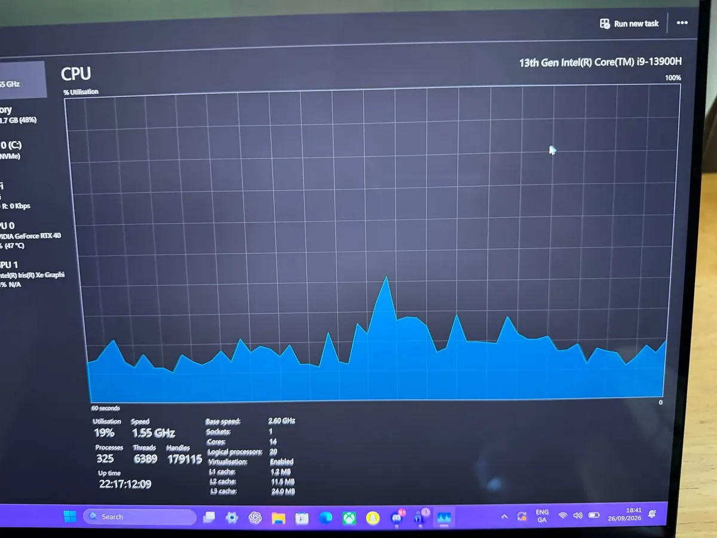Click the Processes count 325
The image size is (717, 538).
tap(105, 459)
